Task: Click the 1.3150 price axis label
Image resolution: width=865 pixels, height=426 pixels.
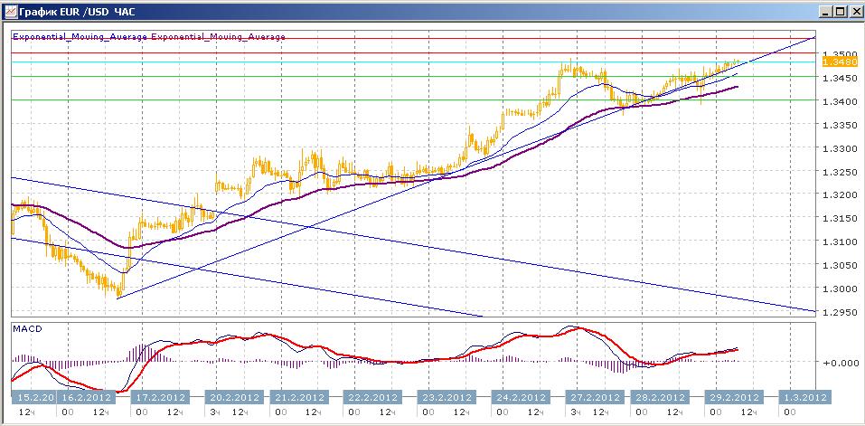Action: [840, 219]
